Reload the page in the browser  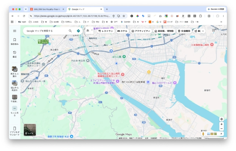coord(24,16)
